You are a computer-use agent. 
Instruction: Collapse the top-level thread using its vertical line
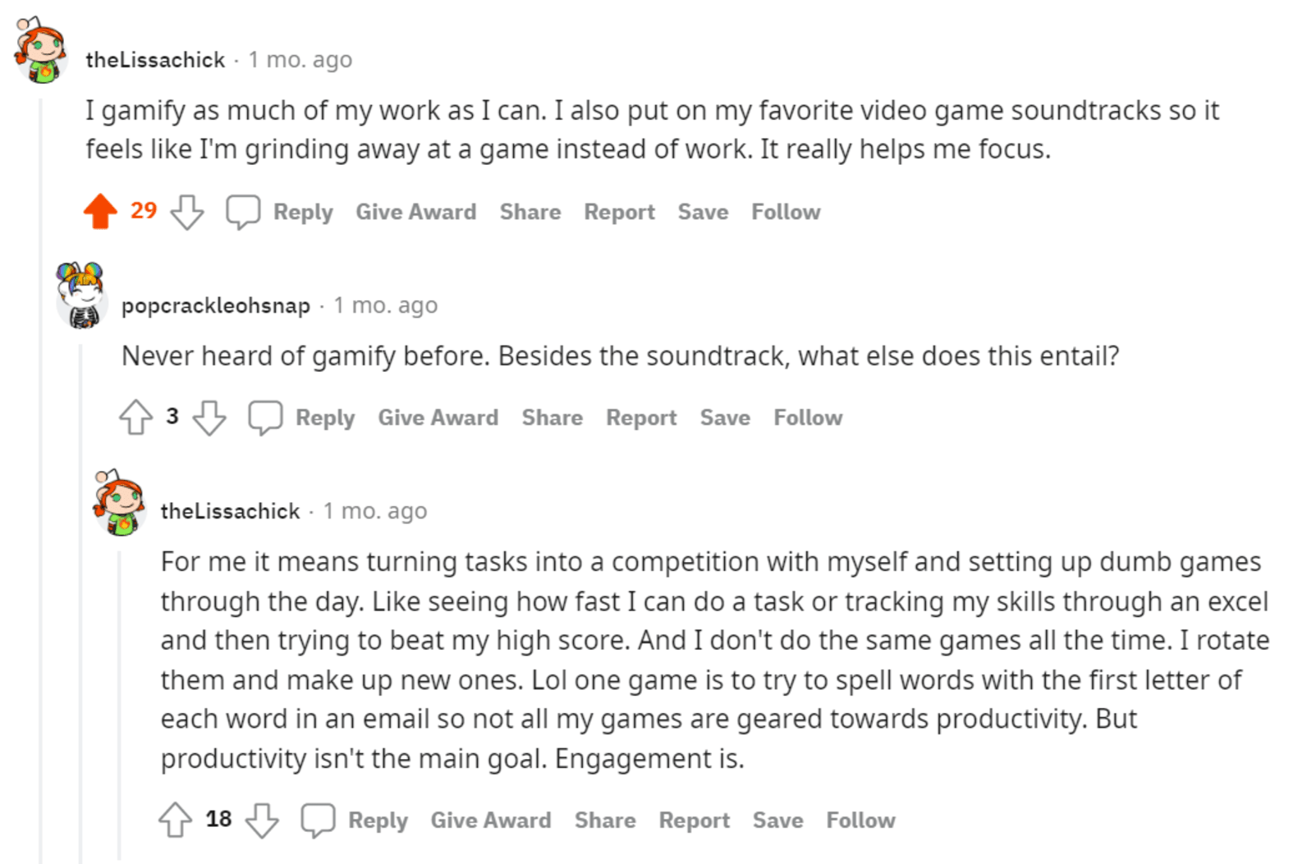pyautogui.click(x=40, y=492)
